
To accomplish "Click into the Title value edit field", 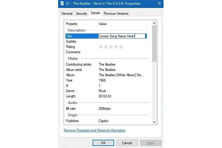I will 122,36.
